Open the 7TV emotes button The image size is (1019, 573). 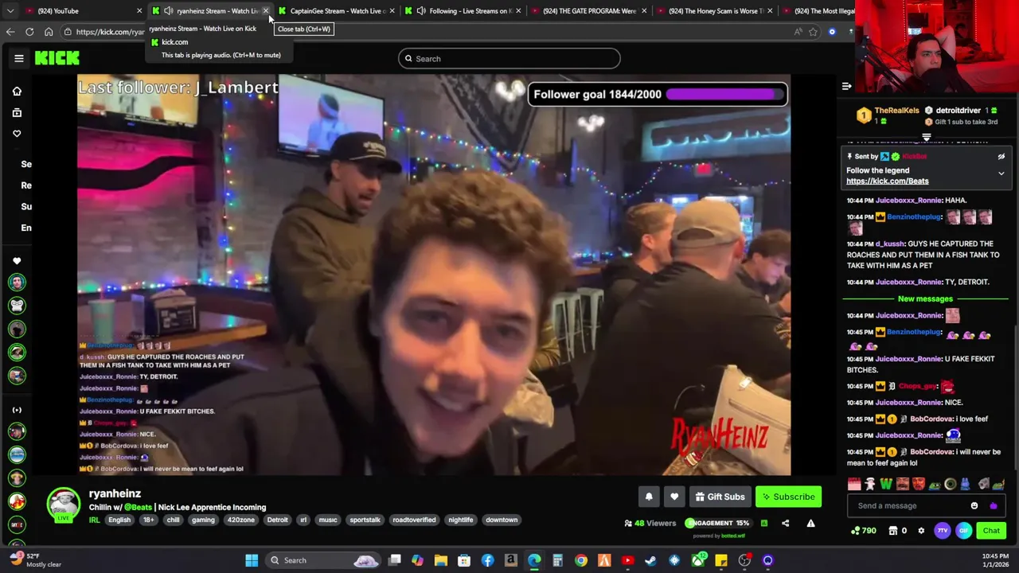click(x=943, y=531)
